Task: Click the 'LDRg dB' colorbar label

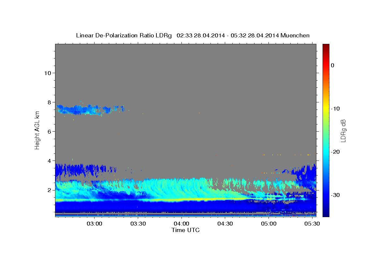Action: pyautogui.click(x=343, y=130)
